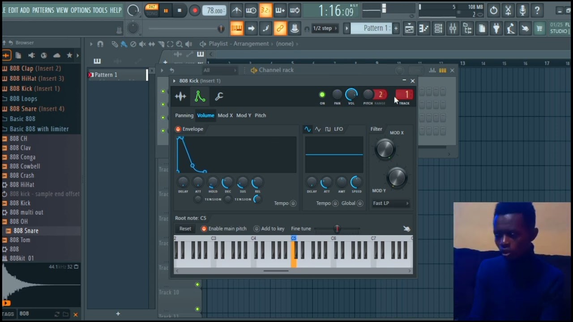
Task: Open the Channel rack view icon
Action: (438, 29)
